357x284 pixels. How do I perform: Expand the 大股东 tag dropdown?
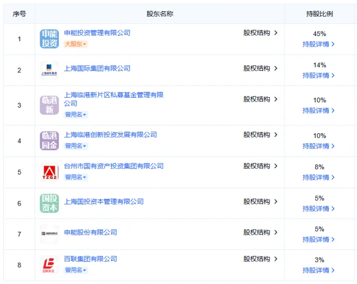pos(76,44)
